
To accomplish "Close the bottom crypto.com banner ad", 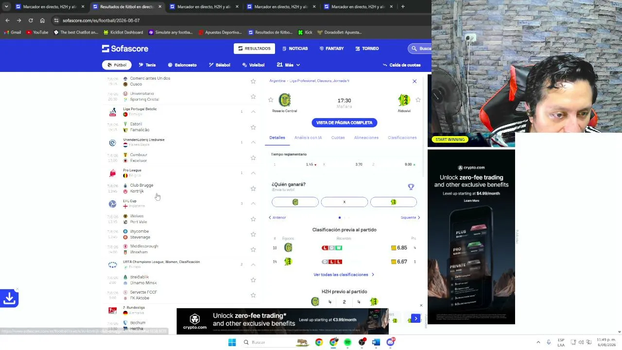I will coord(421,306).
